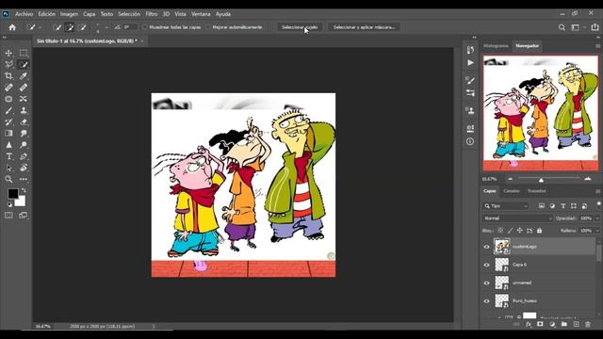Click the Navigator zoom-in large mountains button

pos(588,179)
